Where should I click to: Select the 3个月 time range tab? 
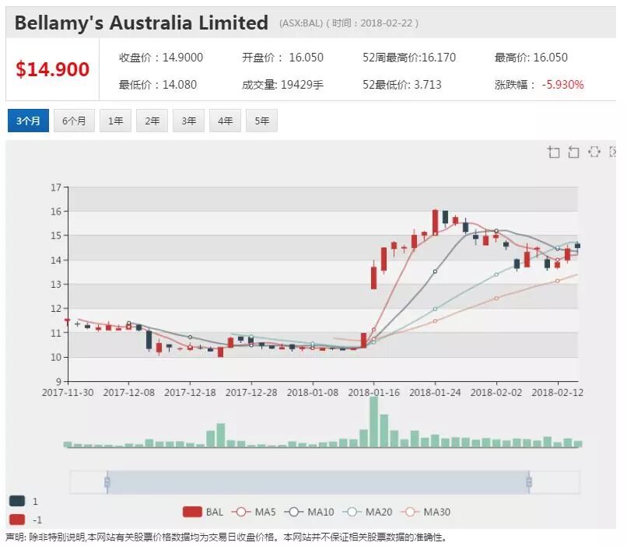click(x=28, y=121)
